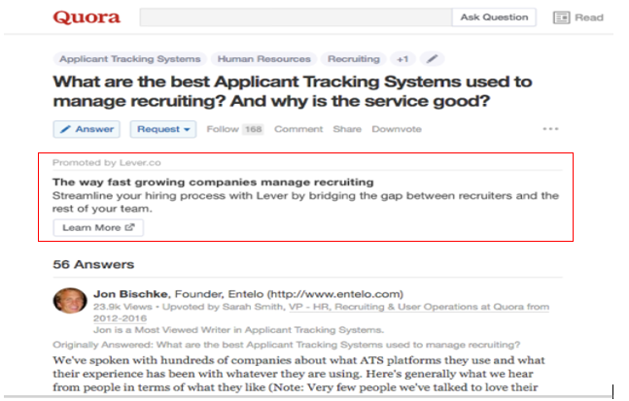Focus the Quora search field
Screen dimensions: 629x401
pos(297,17)
